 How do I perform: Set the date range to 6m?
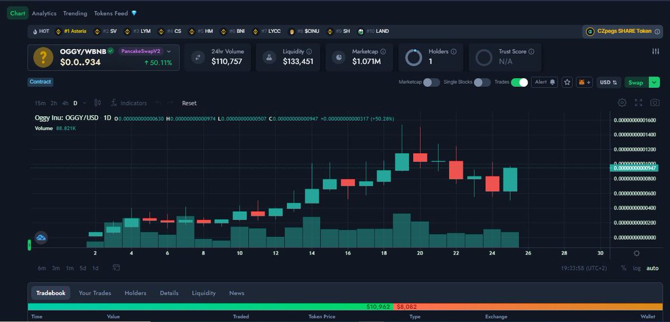tap(42, 268)
